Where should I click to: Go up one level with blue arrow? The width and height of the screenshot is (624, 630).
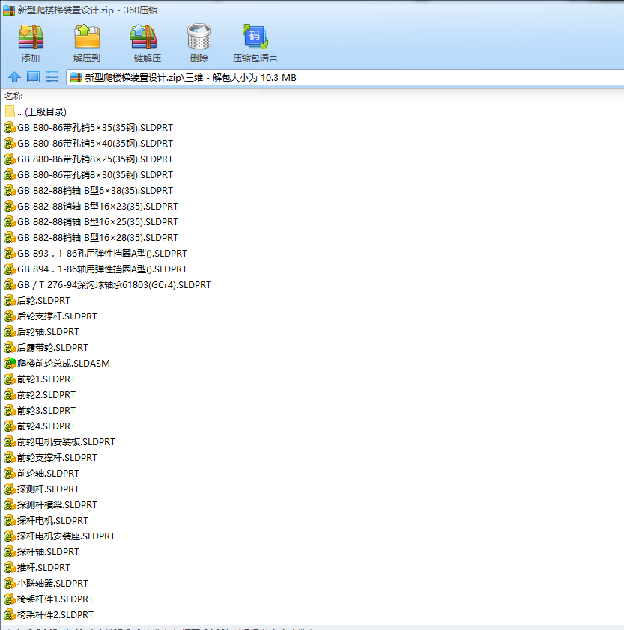pos(14,77)
